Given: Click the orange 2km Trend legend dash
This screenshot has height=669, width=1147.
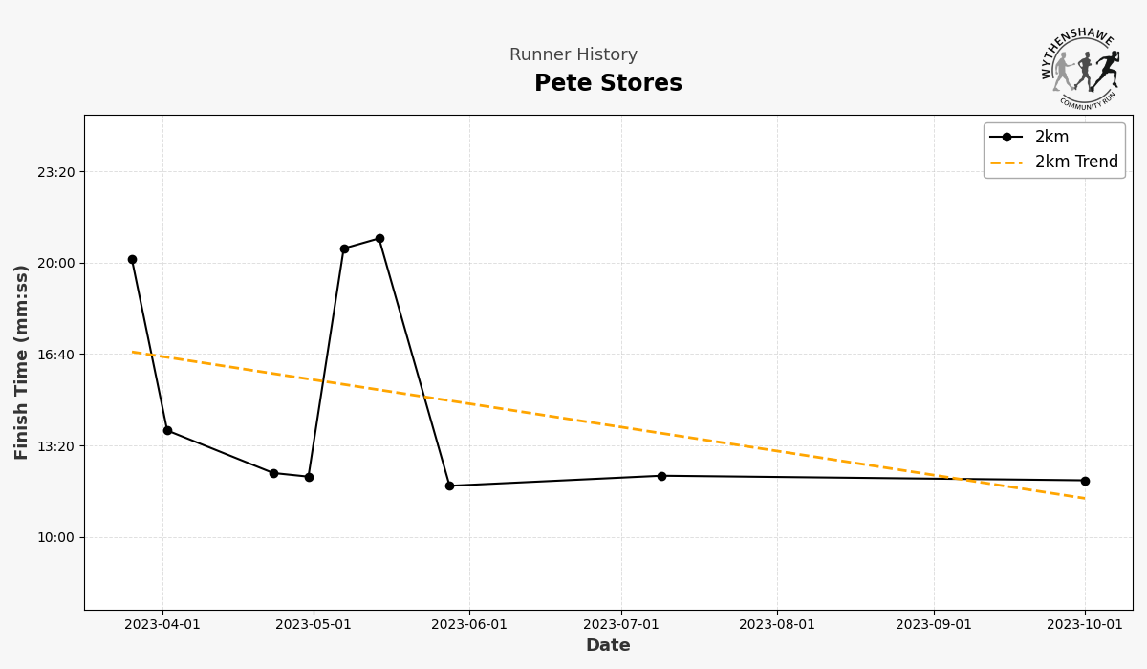Looking at the screenshot, I should (x=1006, y=162).
